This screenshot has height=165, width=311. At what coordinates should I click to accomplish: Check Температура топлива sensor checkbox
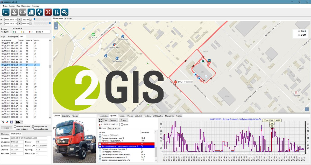[x=100, y=152]
